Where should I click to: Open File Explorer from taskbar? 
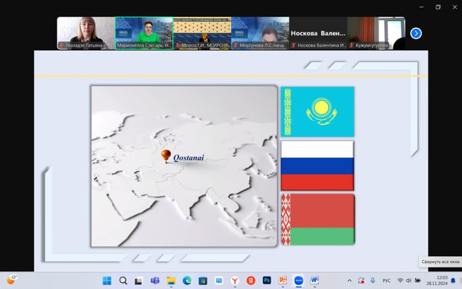[171, 280]
